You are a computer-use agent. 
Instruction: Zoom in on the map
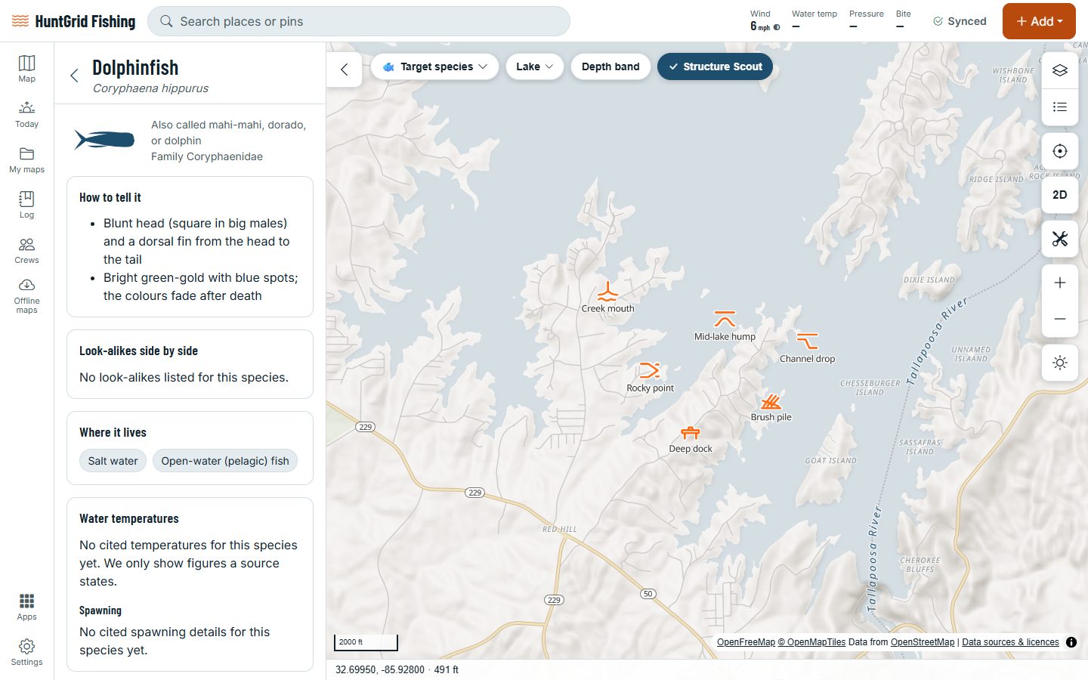click(x=1060, y=283)
